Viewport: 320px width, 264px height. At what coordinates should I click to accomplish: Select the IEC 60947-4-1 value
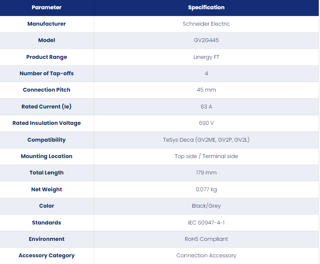pyautogui.click(x=206, y=223)
